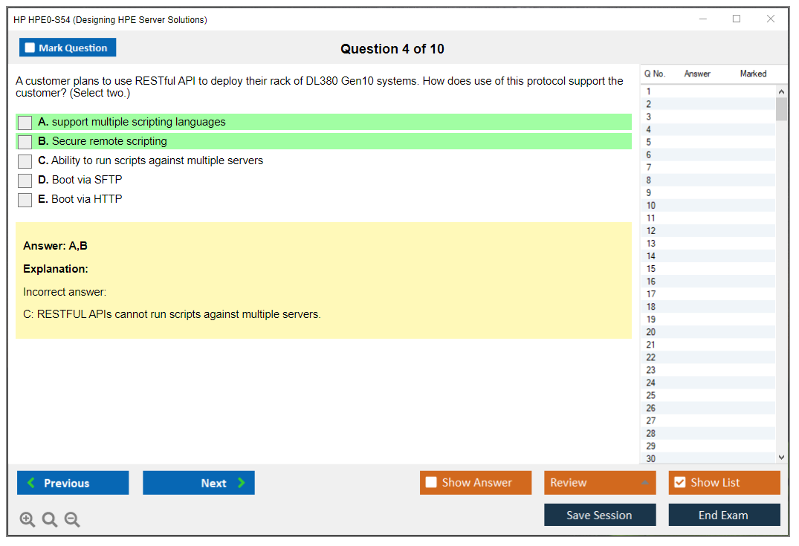This screenshot has width=799, height=546.
Task: Go to the Previous question
Action: [x=72, y=482]
